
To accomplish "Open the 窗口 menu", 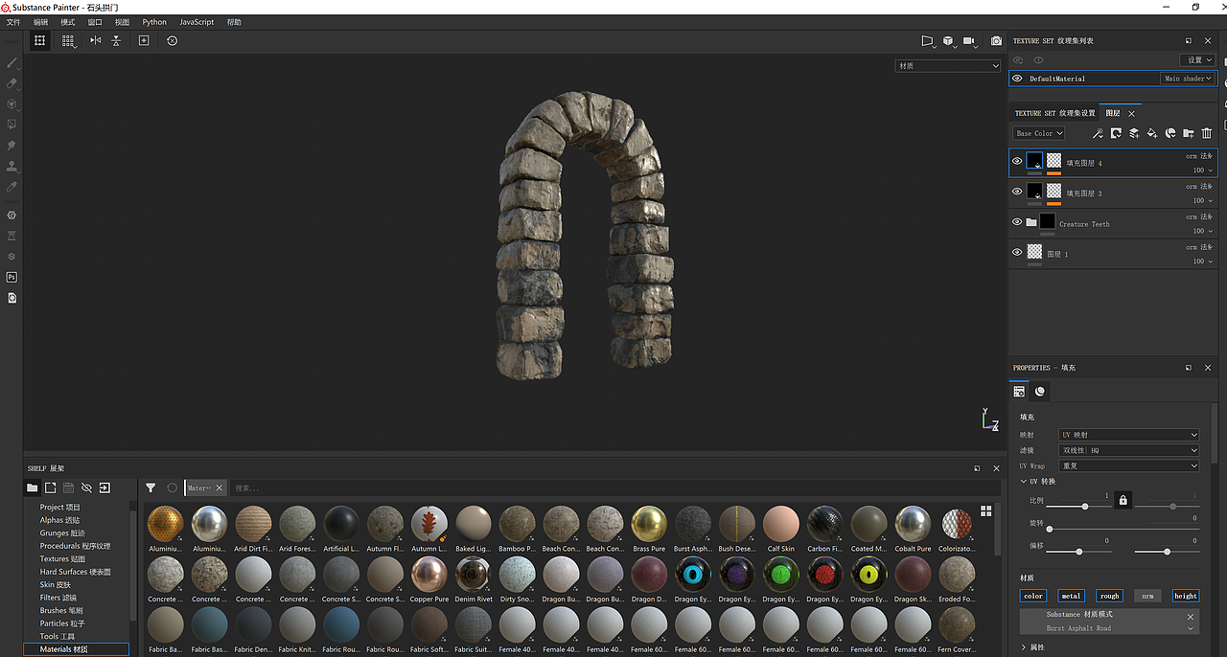I will tap(95, 22).
